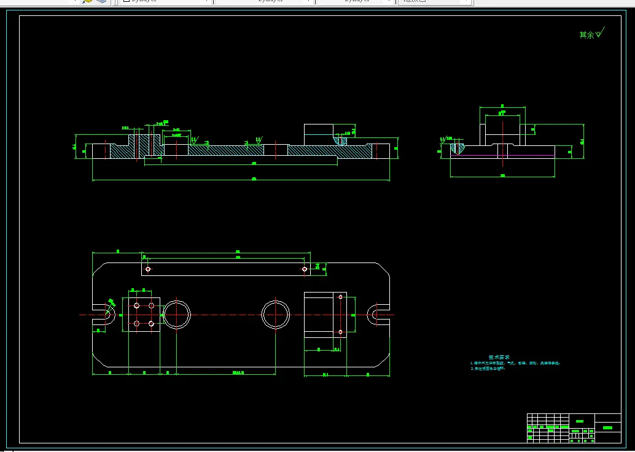The width and height of the screenshot is (635, 452).
Task: Select the raised block in the front section view
Action: 318,135
